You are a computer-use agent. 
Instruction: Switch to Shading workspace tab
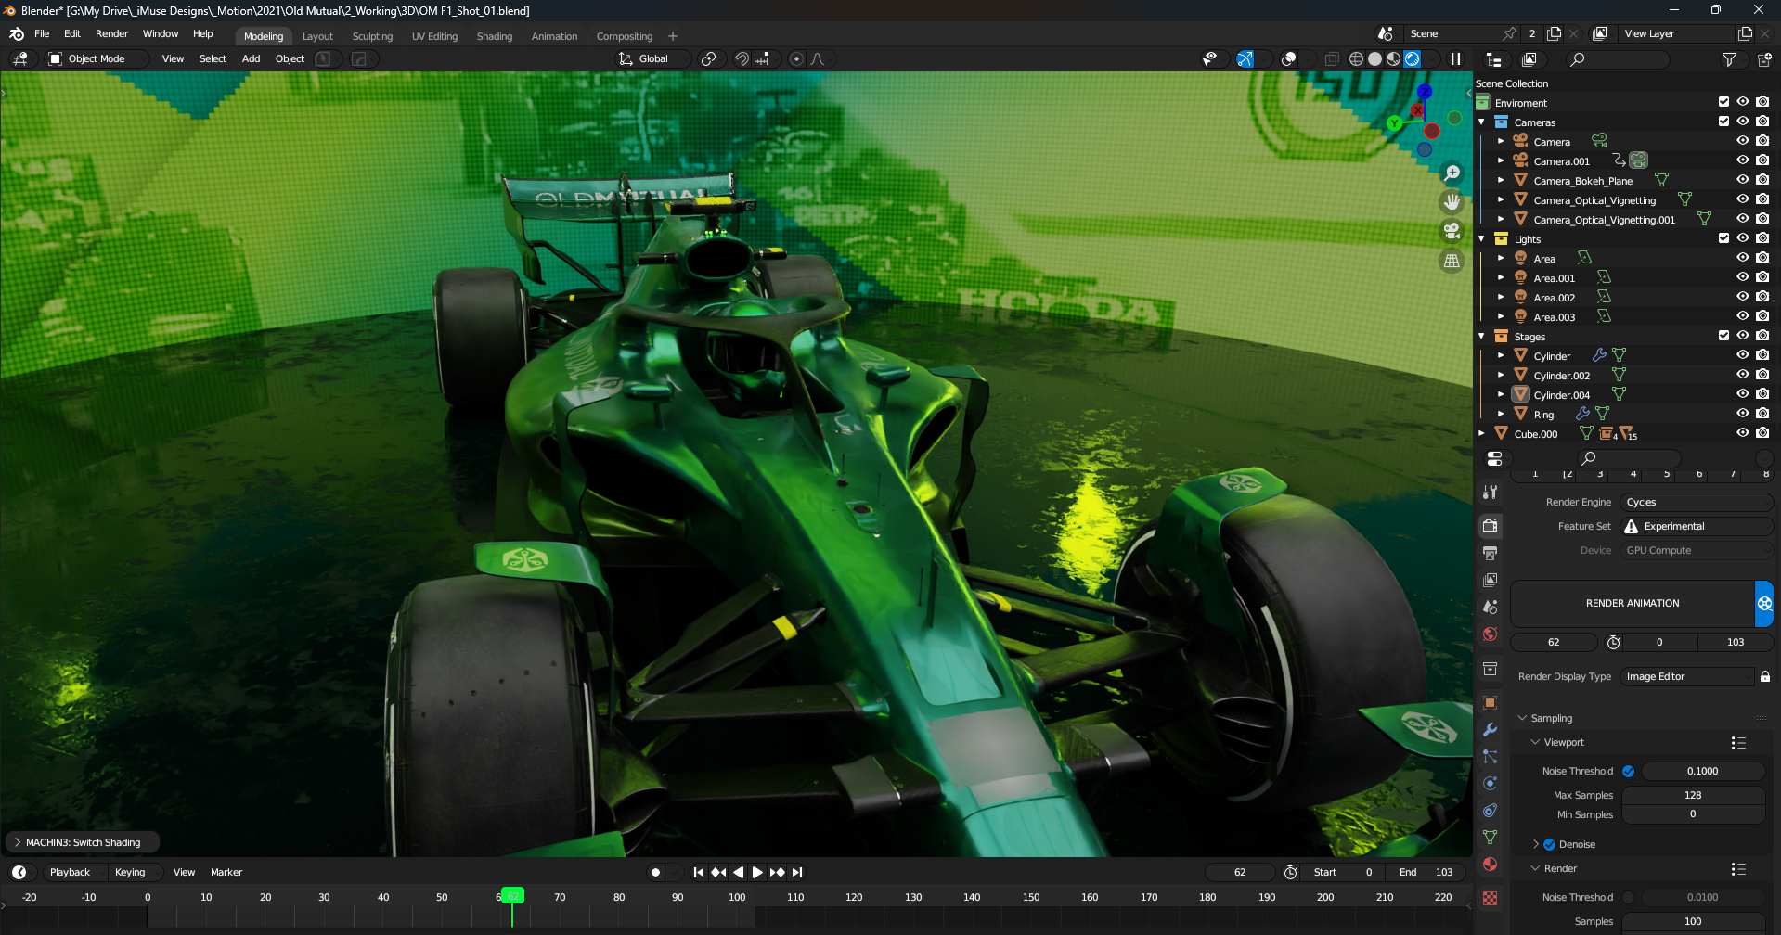click(x=495, y=36)
